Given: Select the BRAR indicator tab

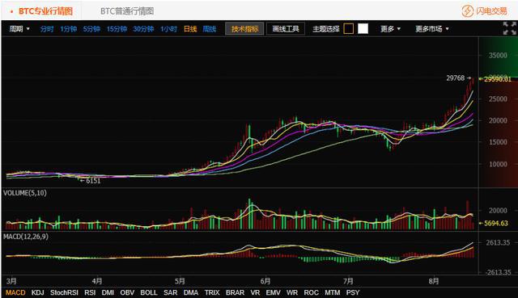Looking at the screenshot, I should tap(235, 292).
